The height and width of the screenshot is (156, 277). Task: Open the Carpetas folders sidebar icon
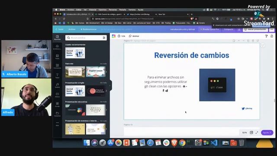pos(57,114)
